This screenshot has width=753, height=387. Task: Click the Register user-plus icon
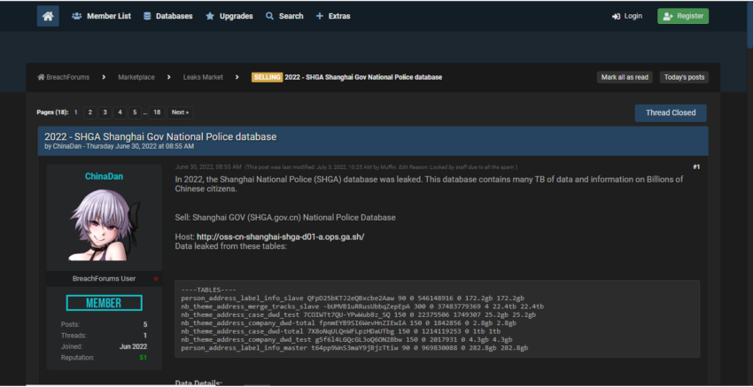coord(668,16)
